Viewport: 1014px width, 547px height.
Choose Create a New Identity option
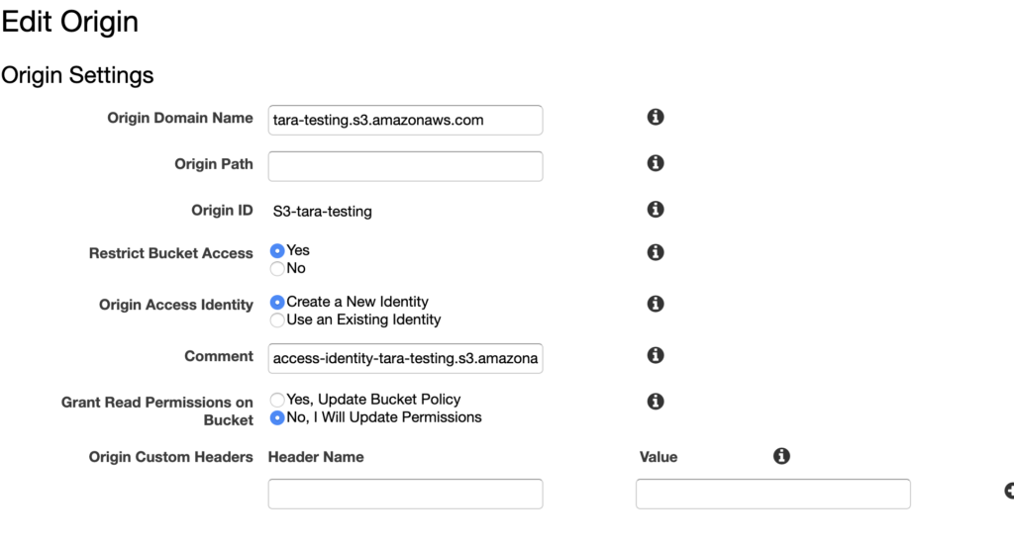click(277, 303)
